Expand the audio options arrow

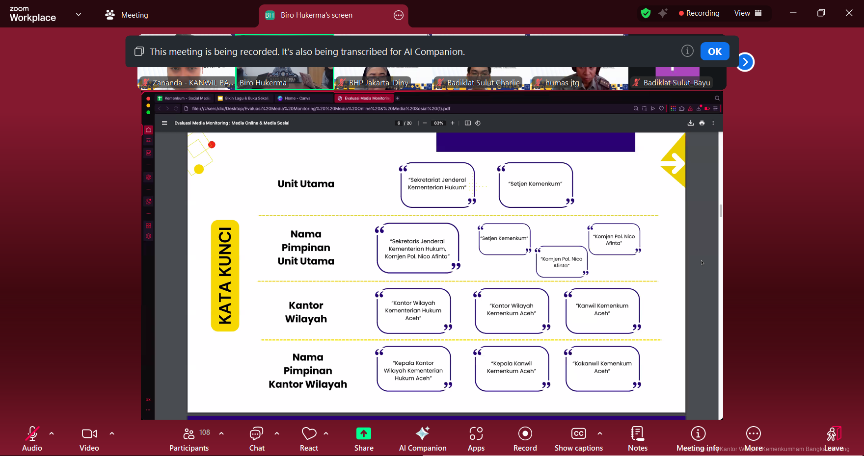click(x=52, y=433)
